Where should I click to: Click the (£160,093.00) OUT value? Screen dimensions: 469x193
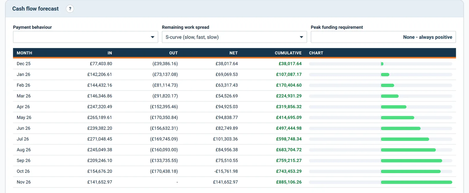[164, 150]
